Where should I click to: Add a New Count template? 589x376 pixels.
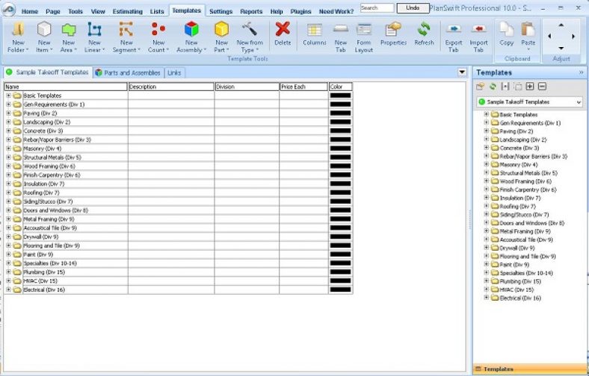tap(158, 37)
